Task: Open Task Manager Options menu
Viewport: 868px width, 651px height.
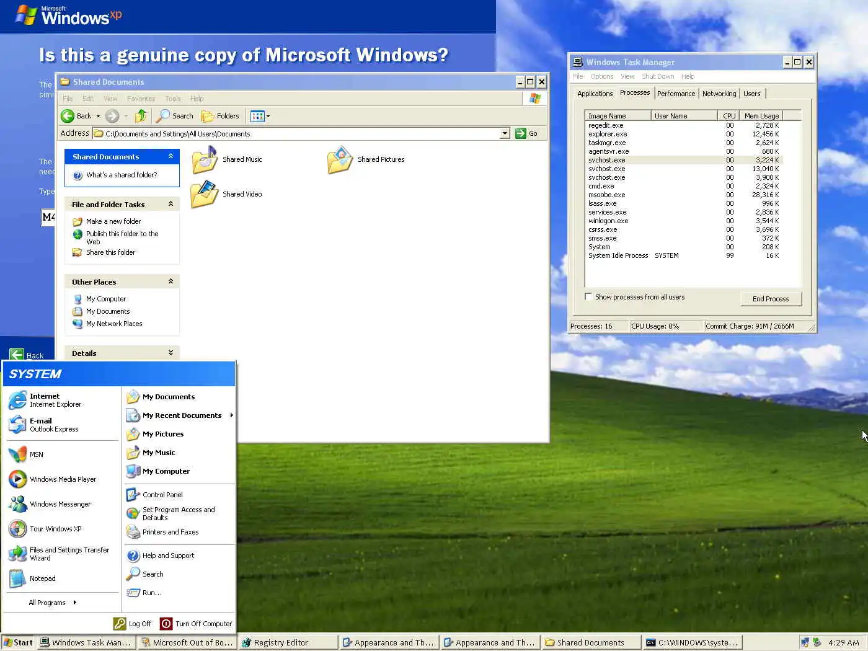Action: (601, 76)
